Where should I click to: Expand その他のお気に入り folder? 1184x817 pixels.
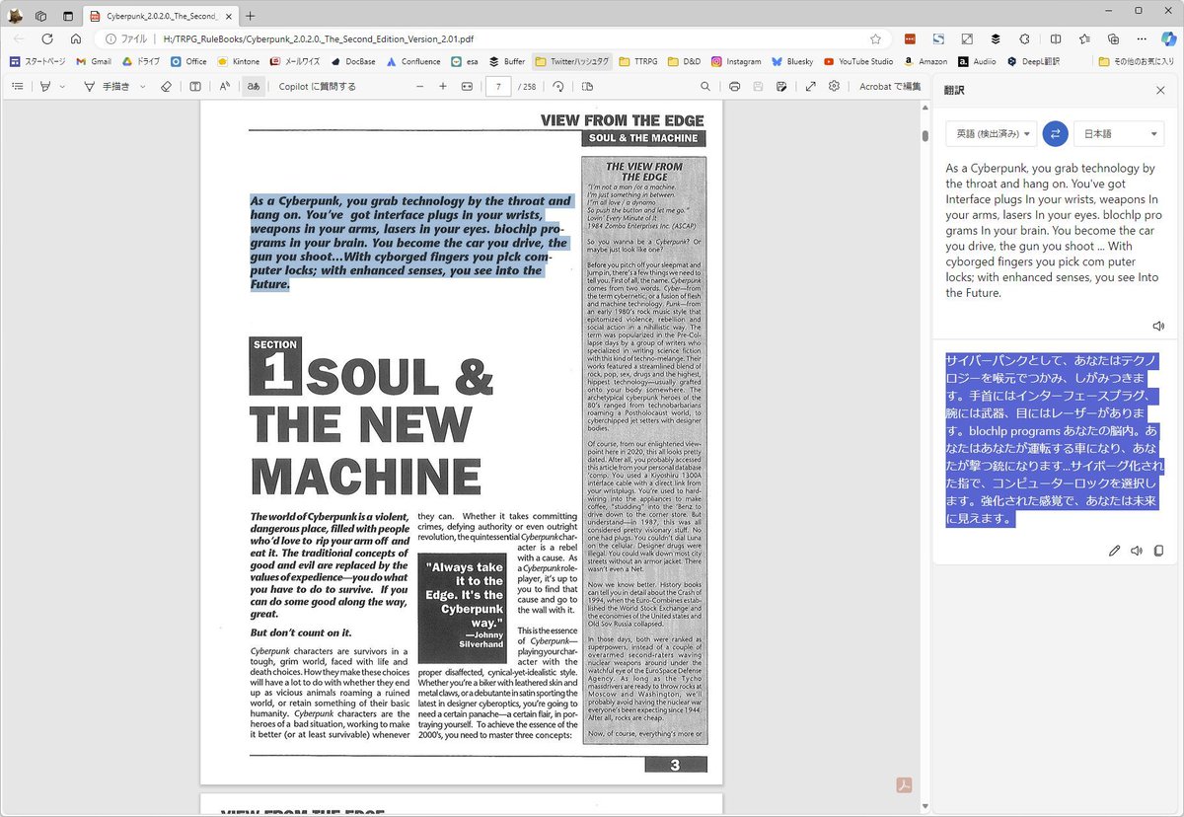coord(1137,61)
